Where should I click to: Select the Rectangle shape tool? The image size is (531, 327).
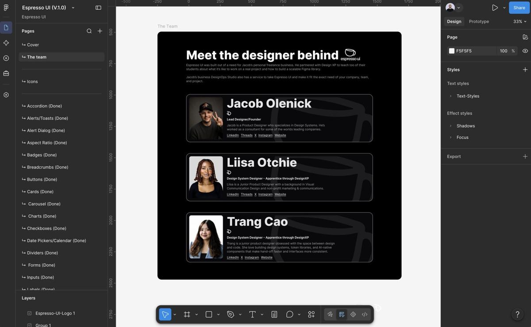[209, 314]
